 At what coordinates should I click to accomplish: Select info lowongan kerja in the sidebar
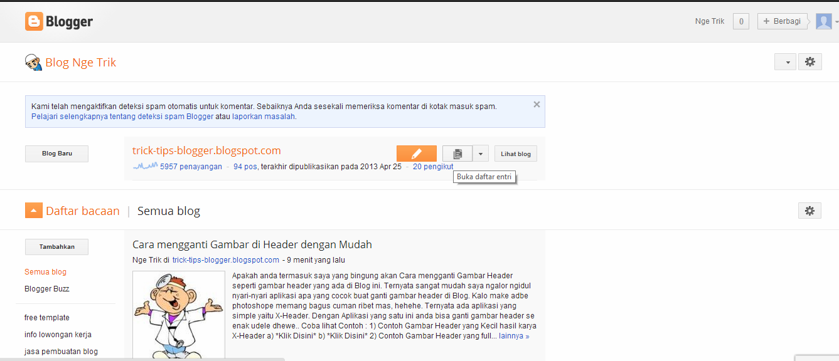[x=58, y=335]
